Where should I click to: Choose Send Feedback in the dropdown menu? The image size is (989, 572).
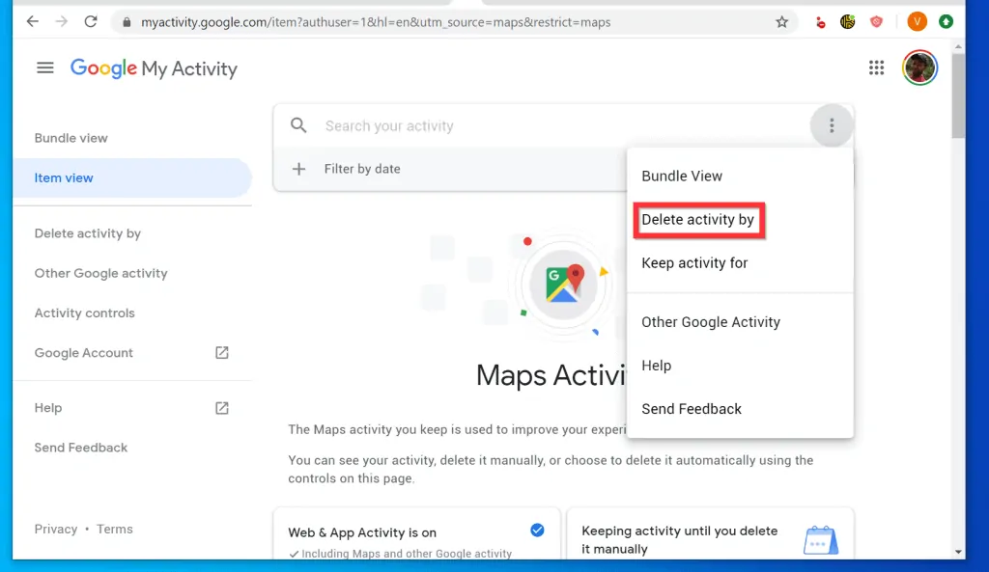(740, 410)
